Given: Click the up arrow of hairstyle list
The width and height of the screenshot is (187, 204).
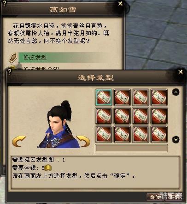Looking at the screenshot, I should (x=176, y=92).
